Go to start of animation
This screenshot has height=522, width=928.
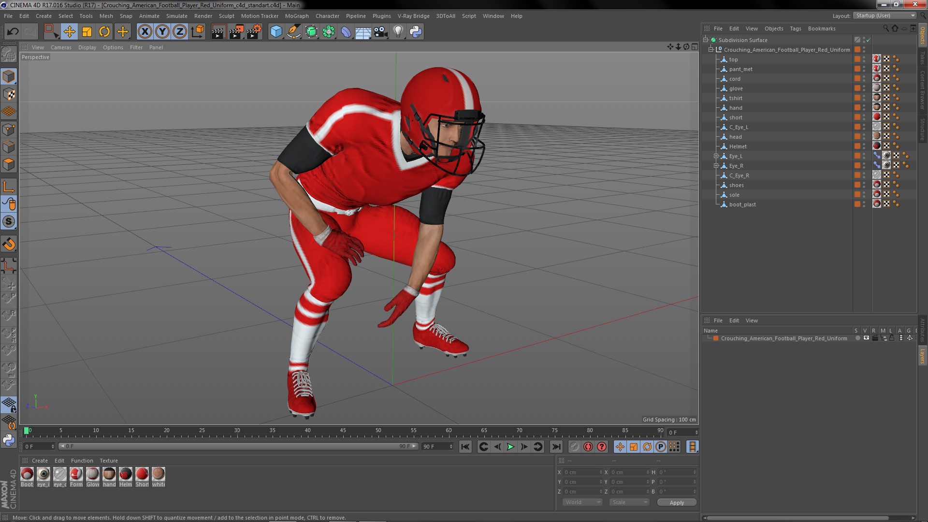[465, 447]
